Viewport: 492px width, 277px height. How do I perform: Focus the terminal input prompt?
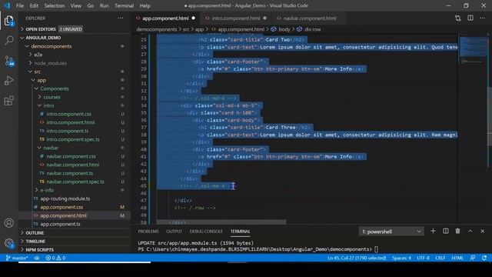(376, 249)
